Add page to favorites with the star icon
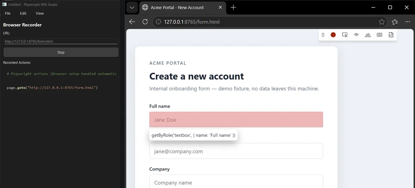Viewport: 415px width, 188px height. click(382, 22)
